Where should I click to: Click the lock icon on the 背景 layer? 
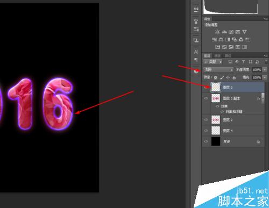tap(258, 141)
